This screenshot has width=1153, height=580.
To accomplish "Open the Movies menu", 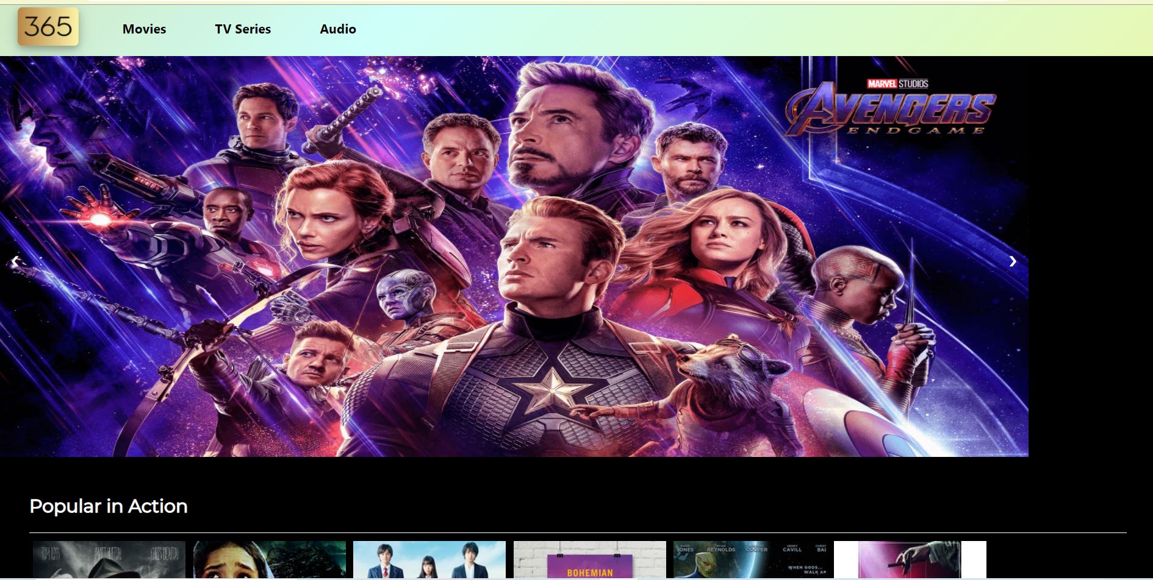I will [x=144, y=29].
